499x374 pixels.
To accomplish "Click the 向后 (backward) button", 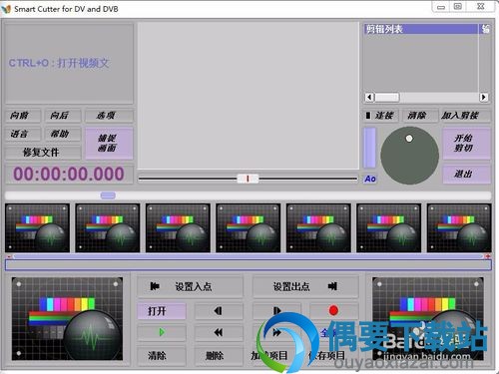I will click(63, 116).
